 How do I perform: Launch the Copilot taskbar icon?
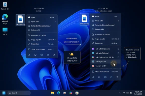pyautogui.click(x=71, y=93)
